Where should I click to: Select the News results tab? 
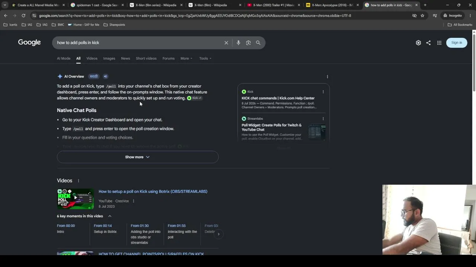click(x=125, y=58)
